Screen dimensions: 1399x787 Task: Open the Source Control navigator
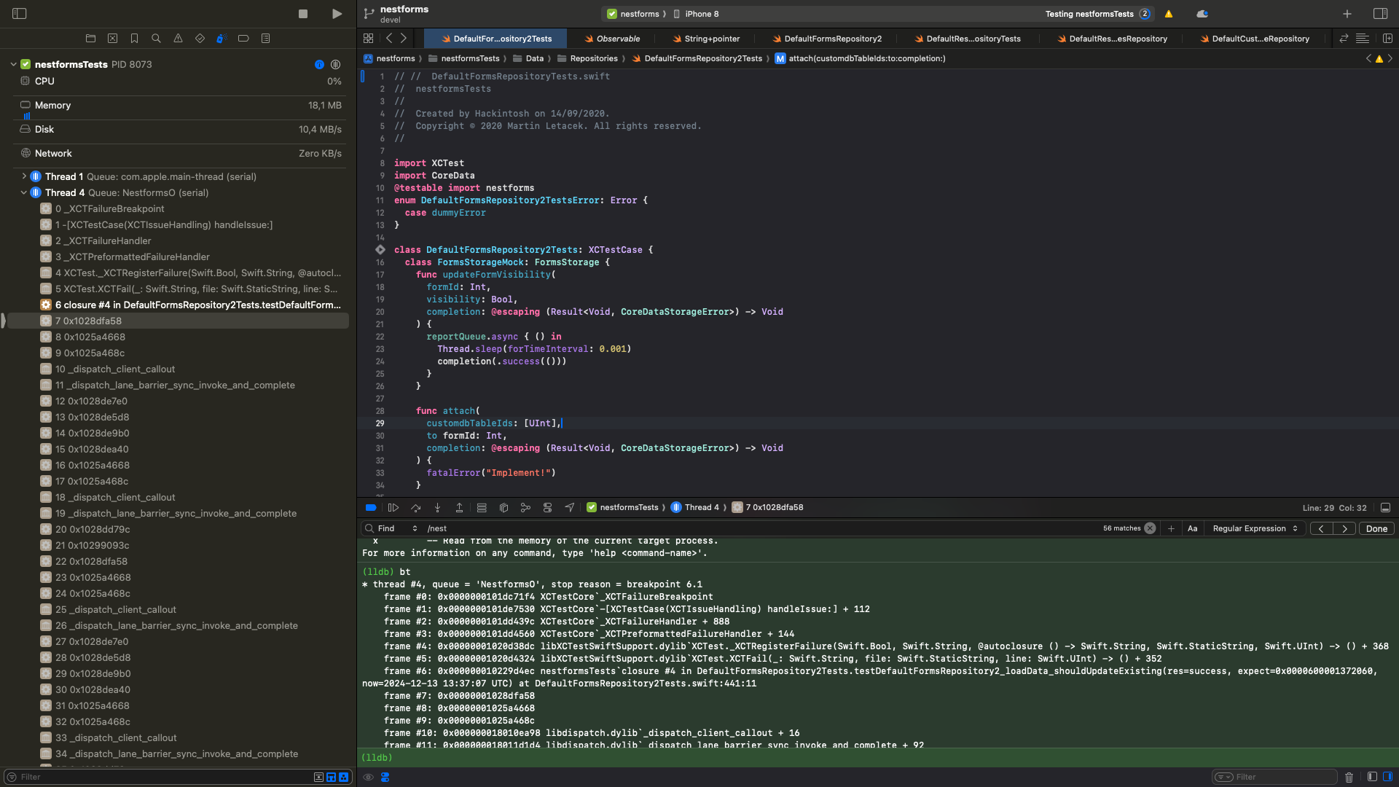coord(112,39)
